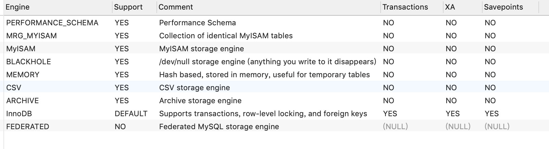Select the BLACKHOLE row

tap(29, 62)
